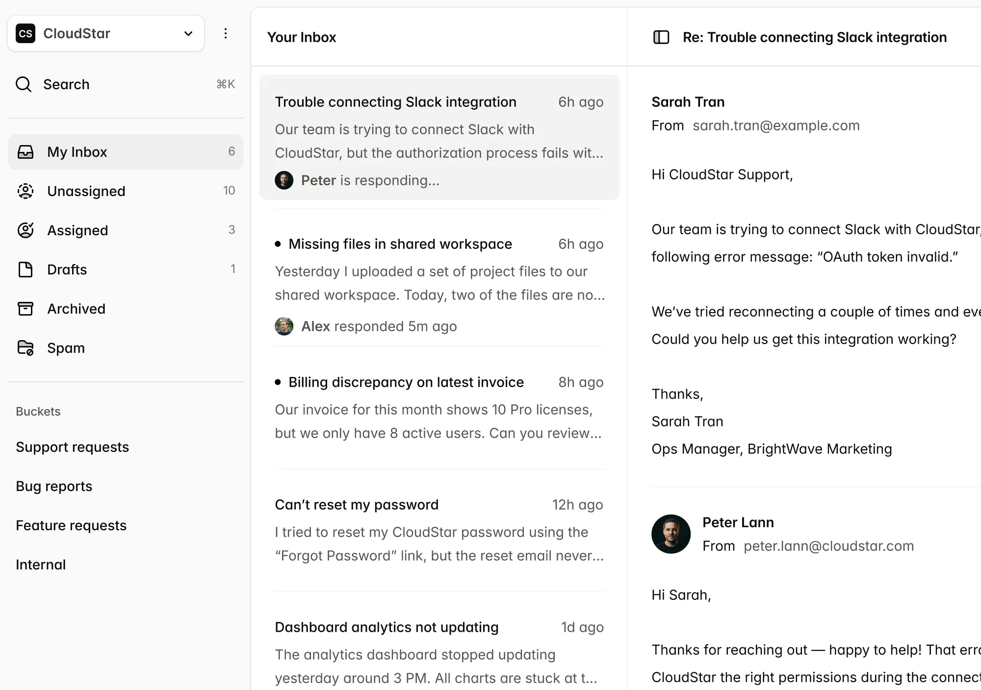This screenshot has width=981, height=690.
Task: Select the Support requests bucket
Action: [x=73, y=447]
